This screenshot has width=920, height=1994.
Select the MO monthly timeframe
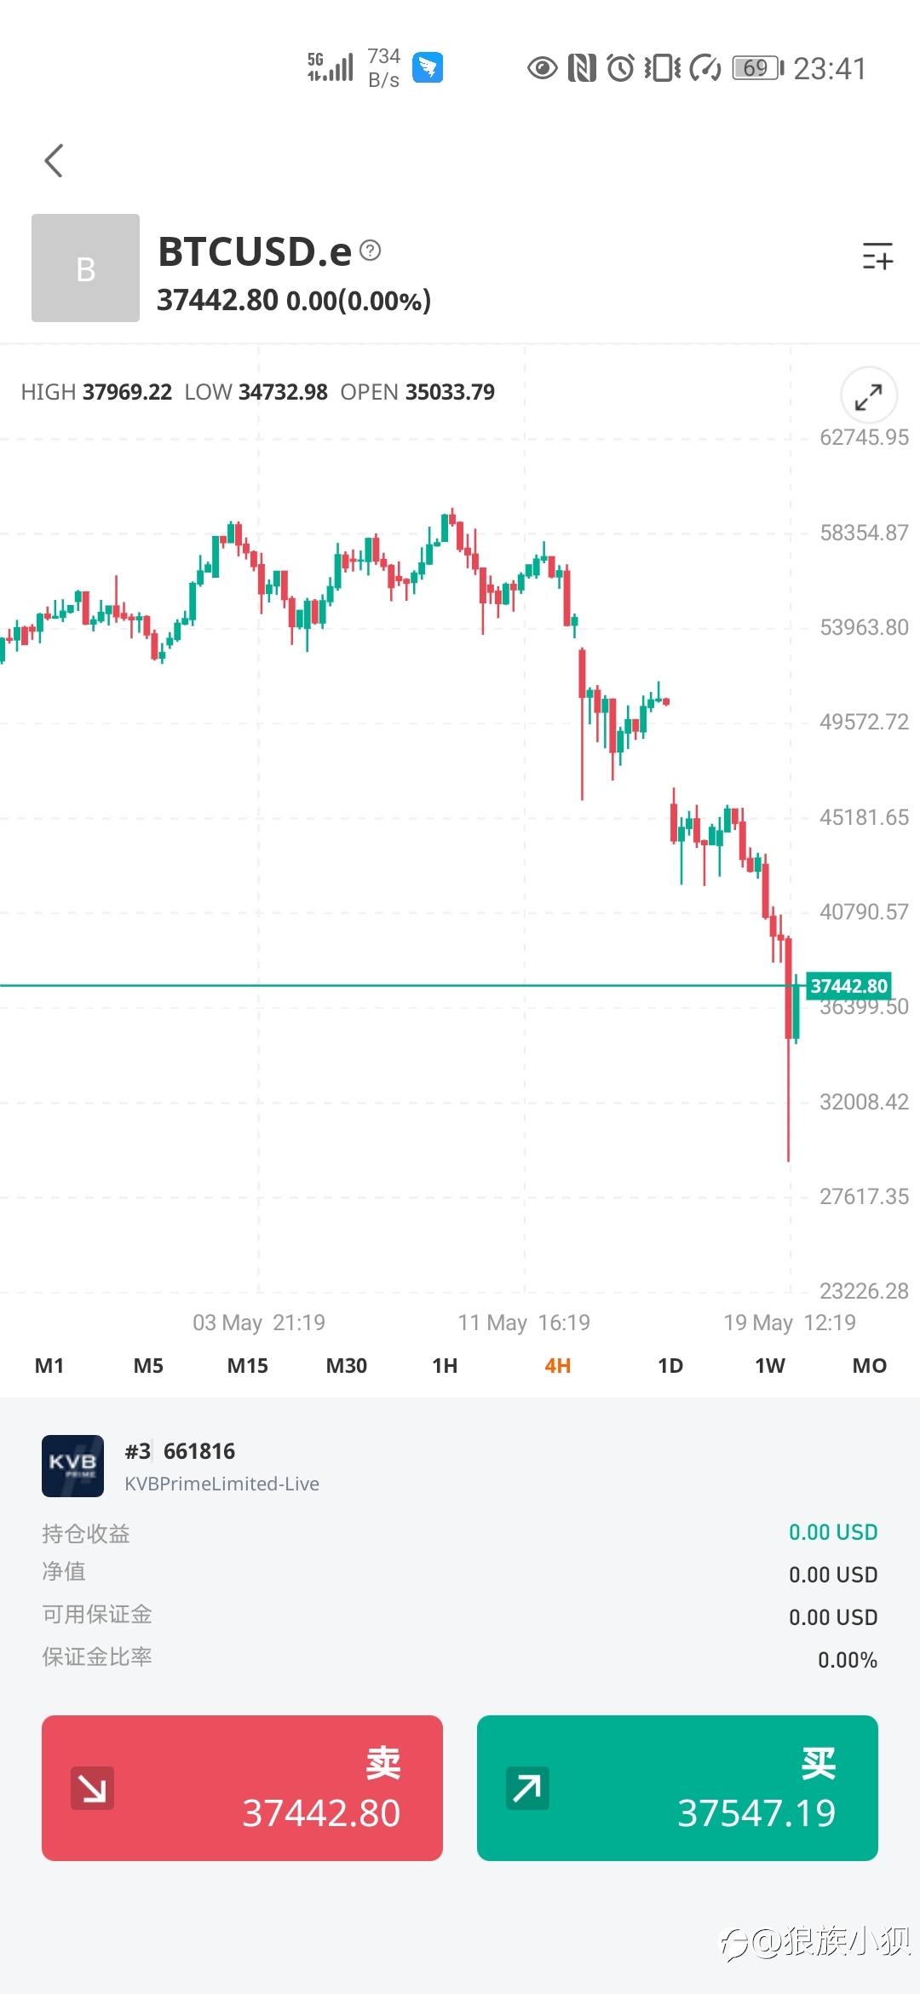click(x=869, y=1366)
